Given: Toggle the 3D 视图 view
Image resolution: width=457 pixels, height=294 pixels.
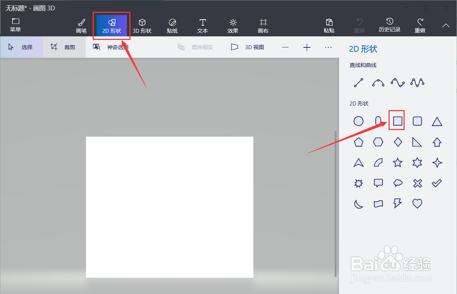Looking at the screenshot, I should coord(247,47).
